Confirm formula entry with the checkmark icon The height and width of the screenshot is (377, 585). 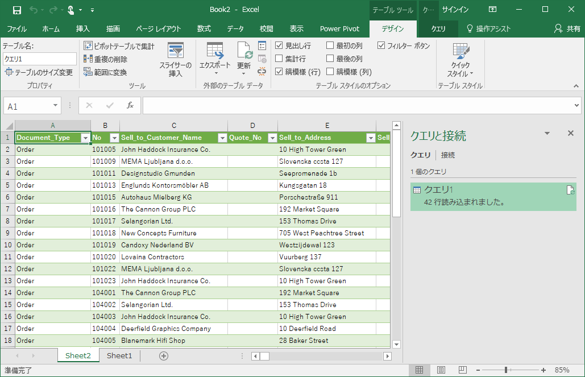(110, 105)
